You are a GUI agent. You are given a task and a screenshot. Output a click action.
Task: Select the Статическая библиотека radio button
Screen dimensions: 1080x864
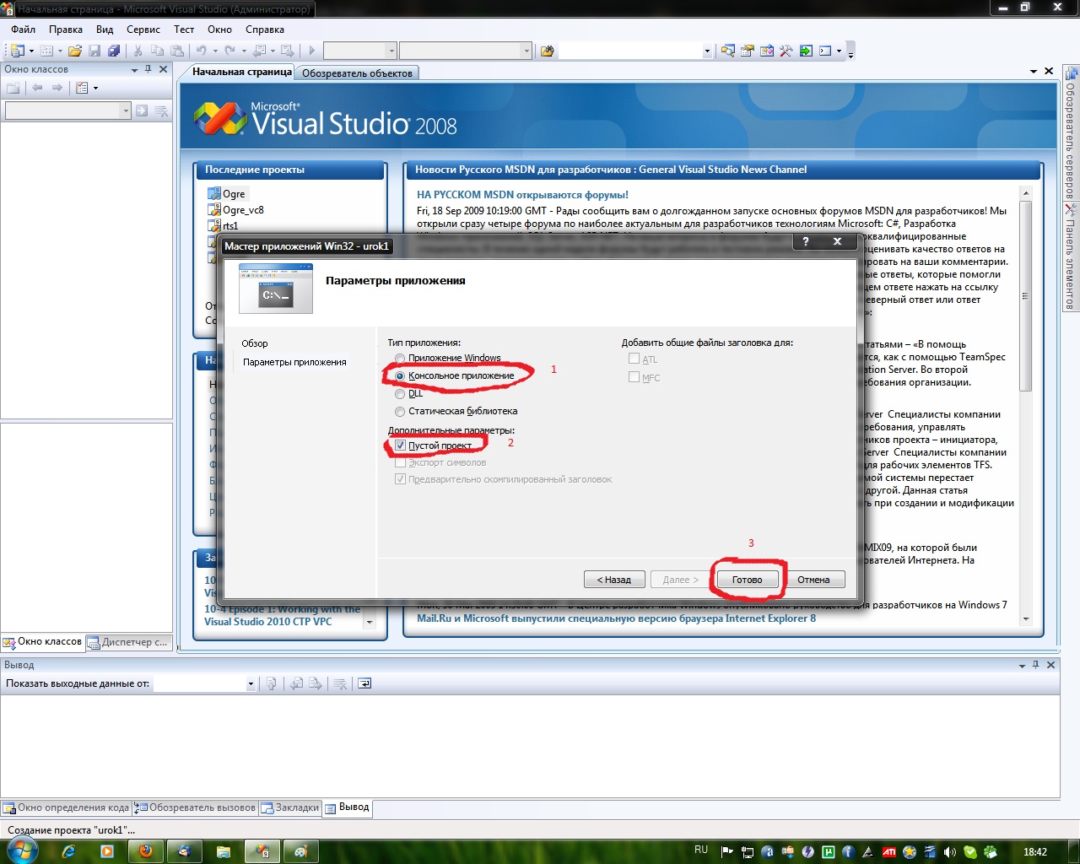(x=400, y=411)
